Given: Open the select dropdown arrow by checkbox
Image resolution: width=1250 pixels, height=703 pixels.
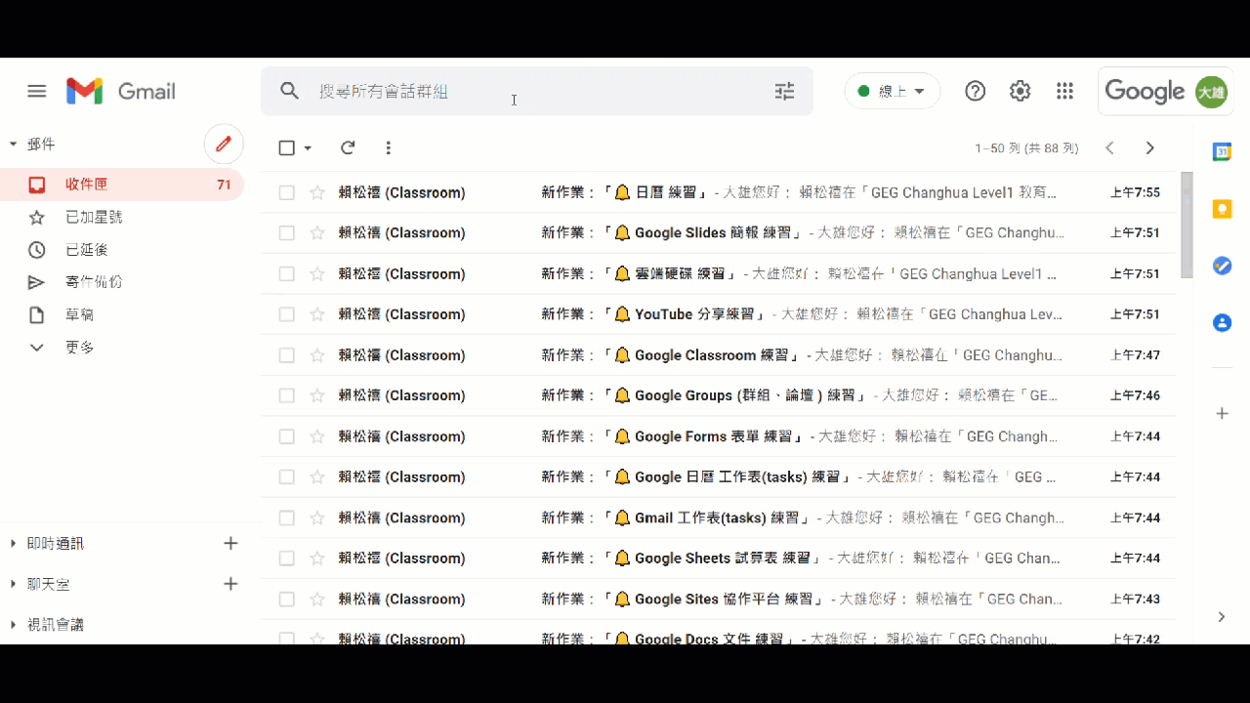Looking at the screenshot, I should tap(308, 148).
